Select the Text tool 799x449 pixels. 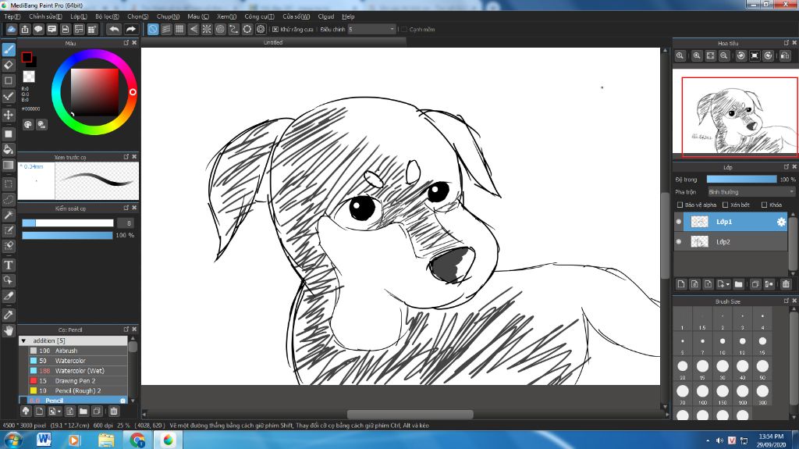[x=9, y=265]
